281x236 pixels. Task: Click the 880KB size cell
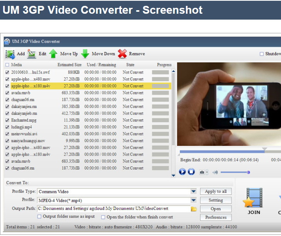[73, 72]
